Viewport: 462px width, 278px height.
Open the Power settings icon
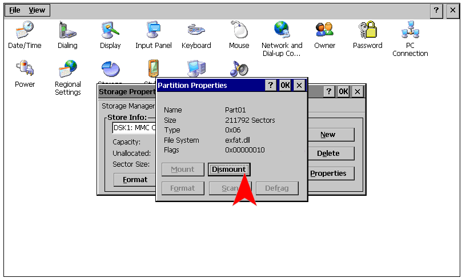pyautogui.click(x=25, y=69)
